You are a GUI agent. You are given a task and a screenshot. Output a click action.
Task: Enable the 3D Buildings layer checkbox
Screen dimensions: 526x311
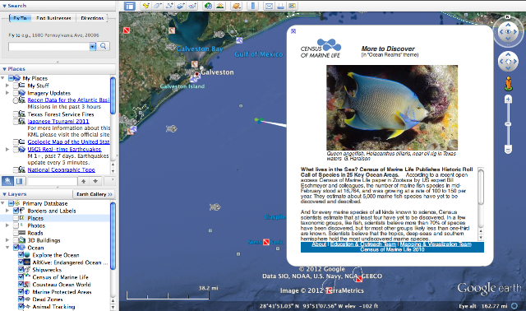(x=16, y=240)
